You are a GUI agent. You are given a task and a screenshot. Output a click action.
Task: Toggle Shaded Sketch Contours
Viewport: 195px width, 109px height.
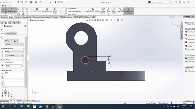[x=129, y=11]
